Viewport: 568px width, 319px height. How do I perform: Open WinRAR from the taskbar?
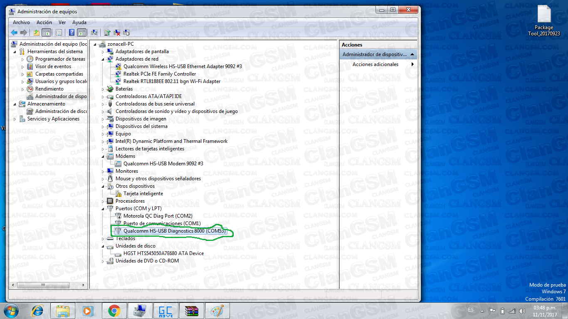click(x=192, y=311)
